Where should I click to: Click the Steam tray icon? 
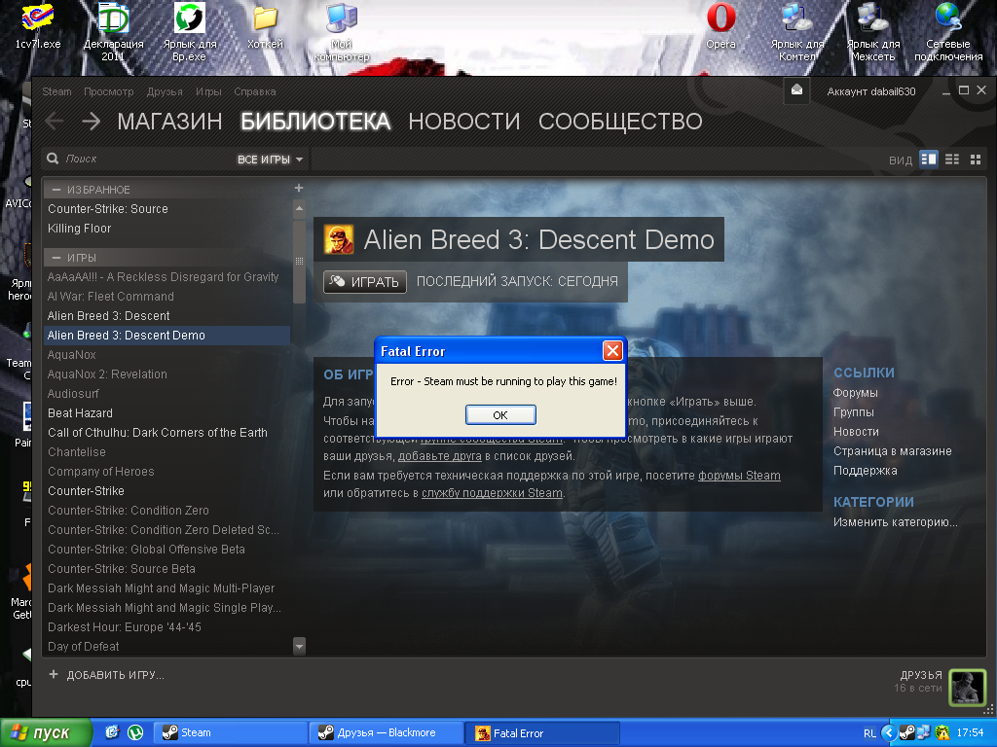[x=907, y=732]
